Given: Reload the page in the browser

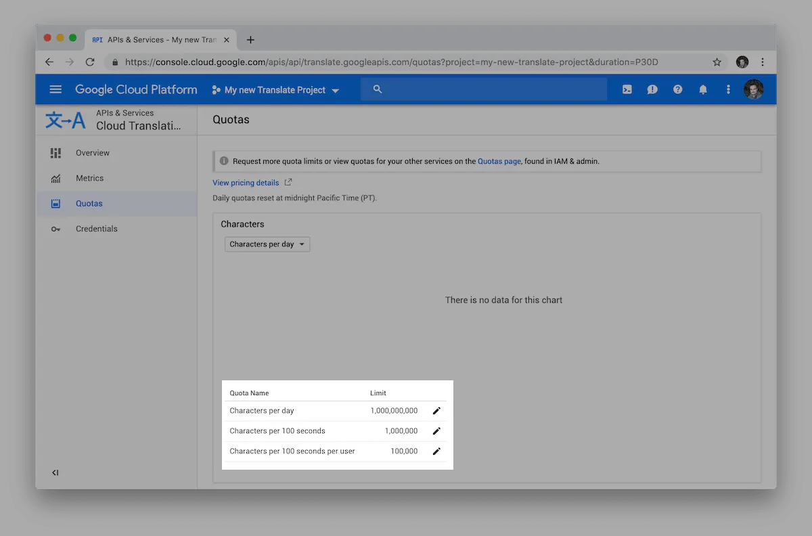Looking at the screenshot, I should (x=90, y=62).
